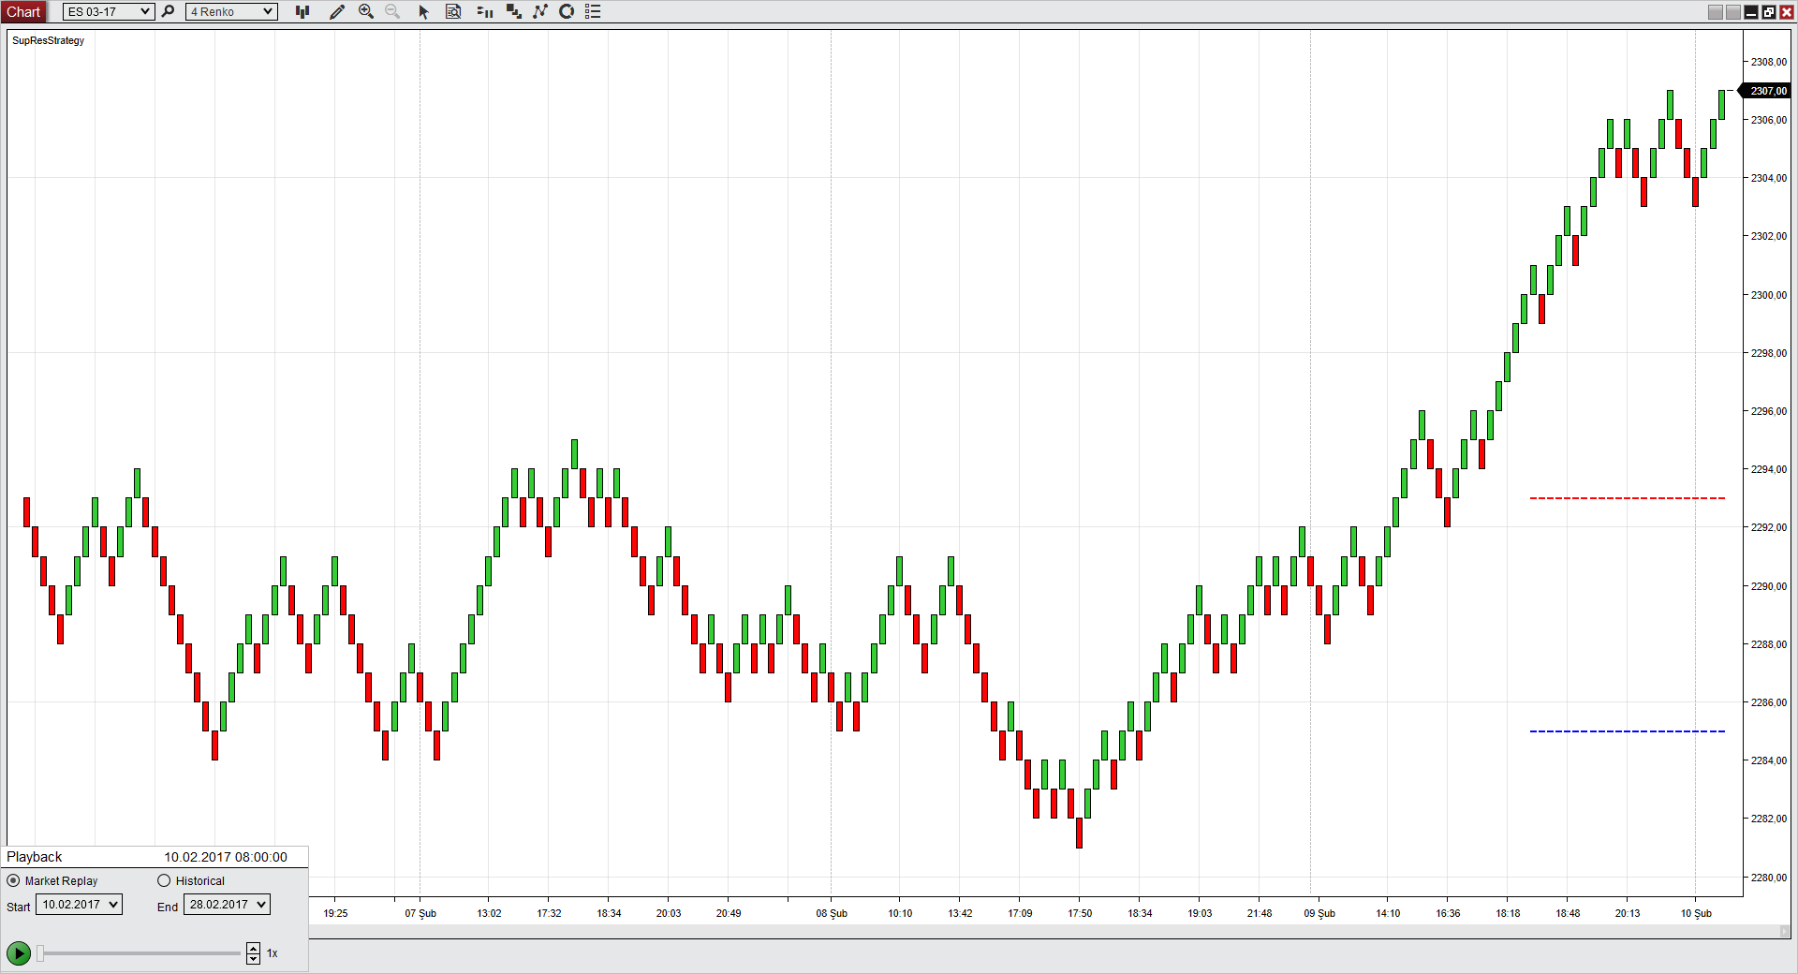The height and width of the screenshot is (974, 1798).
Task: Select the blue dashed support line
Action: 1628,731
